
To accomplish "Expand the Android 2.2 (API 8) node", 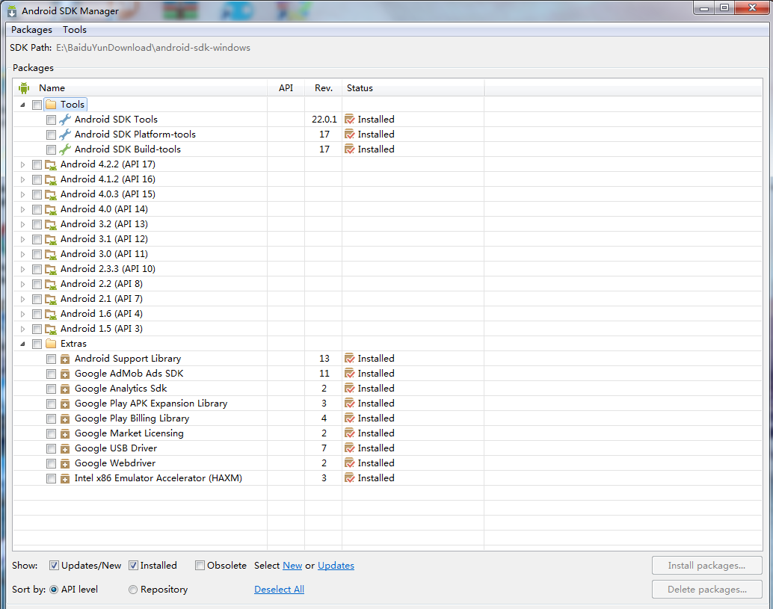I will (22, 284).
